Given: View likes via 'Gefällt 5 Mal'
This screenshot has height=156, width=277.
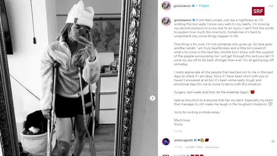Looking at the screenshot, I should 194,147.
